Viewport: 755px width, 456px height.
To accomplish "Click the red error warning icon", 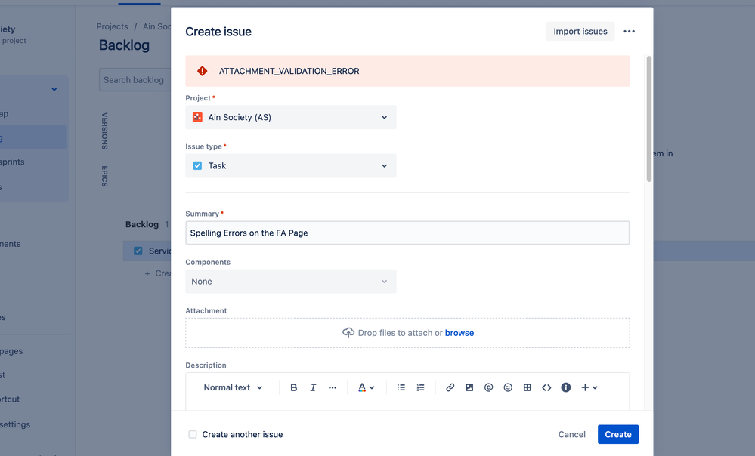I will pyautogui.click(x=203, y=71).
